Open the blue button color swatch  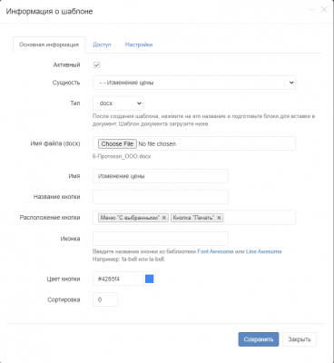[150, 279]
